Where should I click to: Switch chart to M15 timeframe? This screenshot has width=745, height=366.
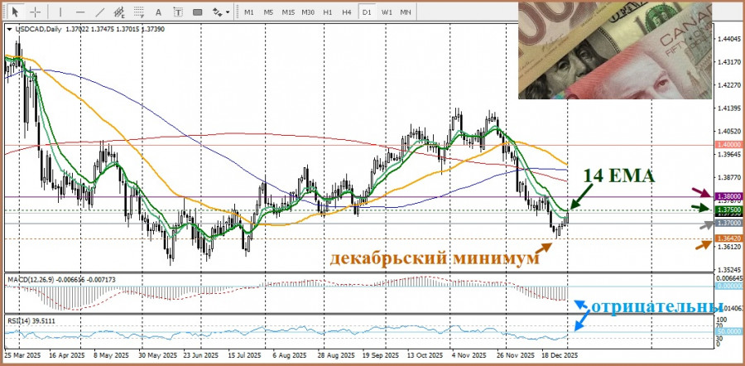pos(288,12)
